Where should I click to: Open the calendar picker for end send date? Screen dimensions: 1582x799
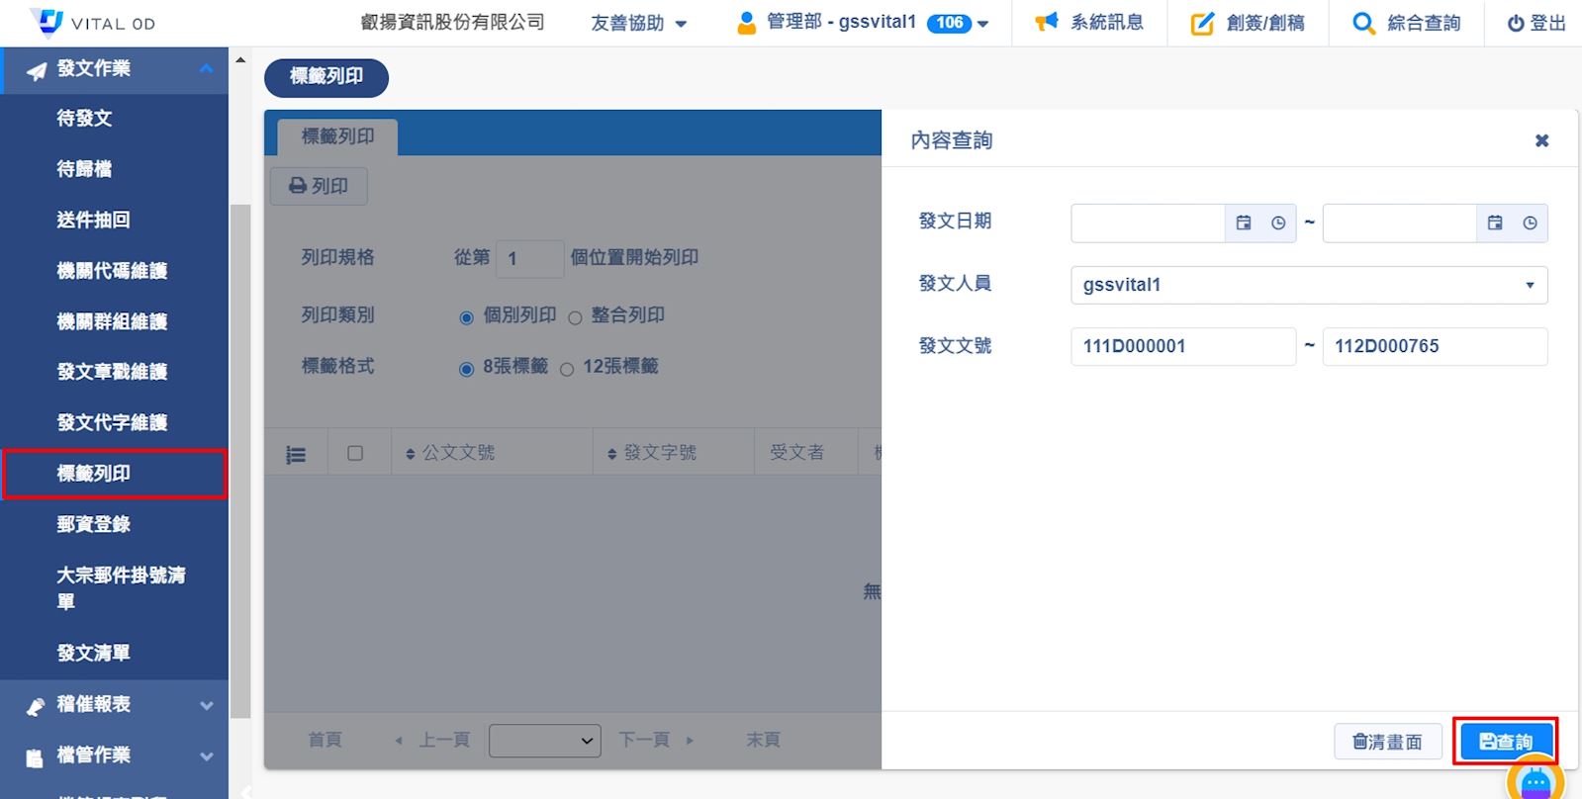tap(1495, 223)
